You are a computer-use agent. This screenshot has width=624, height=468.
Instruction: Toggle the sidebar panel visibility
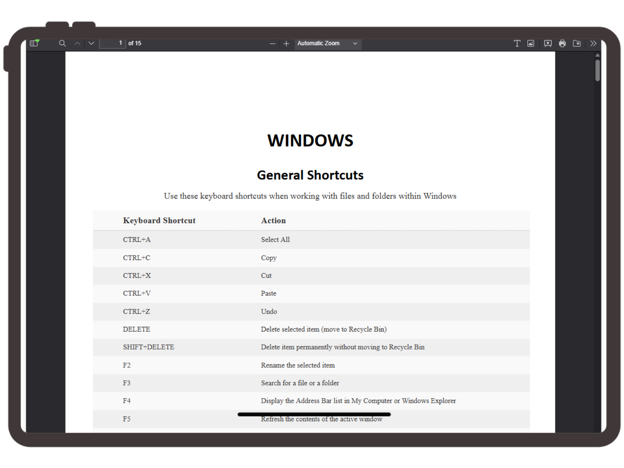pyautogui.click(x=34, y=43)
